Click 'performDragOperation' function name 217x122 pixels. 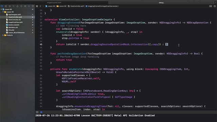pyautogui.click(x=72, y=54)
